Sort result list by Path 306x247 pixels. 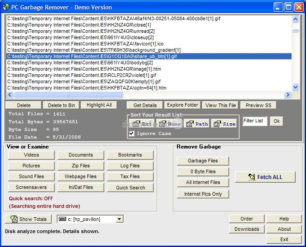(x=196, y=124)
